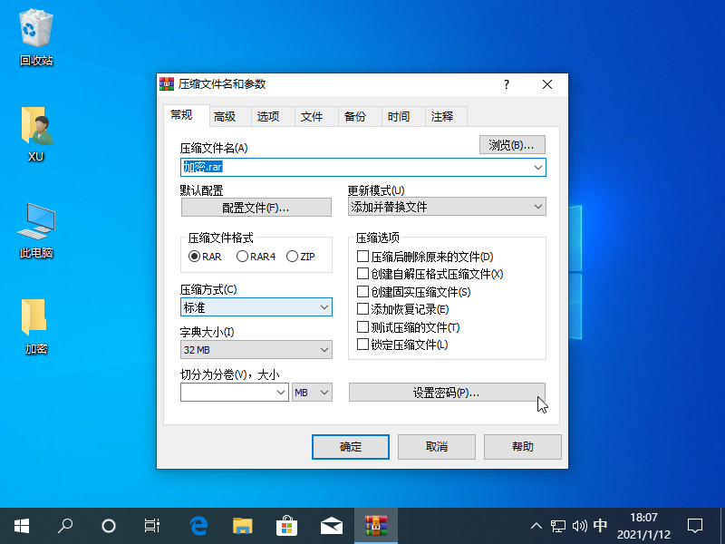This screenshot has height=544, width=725.
Task: Switch to the 高级 tab
Action: click(x=225, y=117)
